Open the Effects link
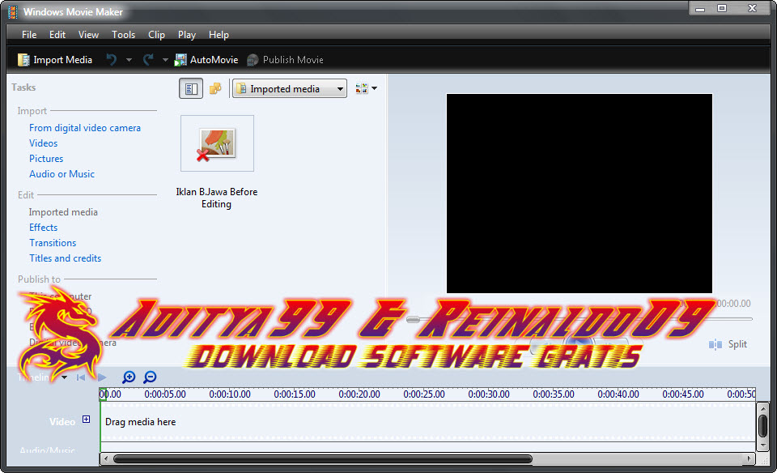This screenshot has width=777, height=473. coord(44,228)
